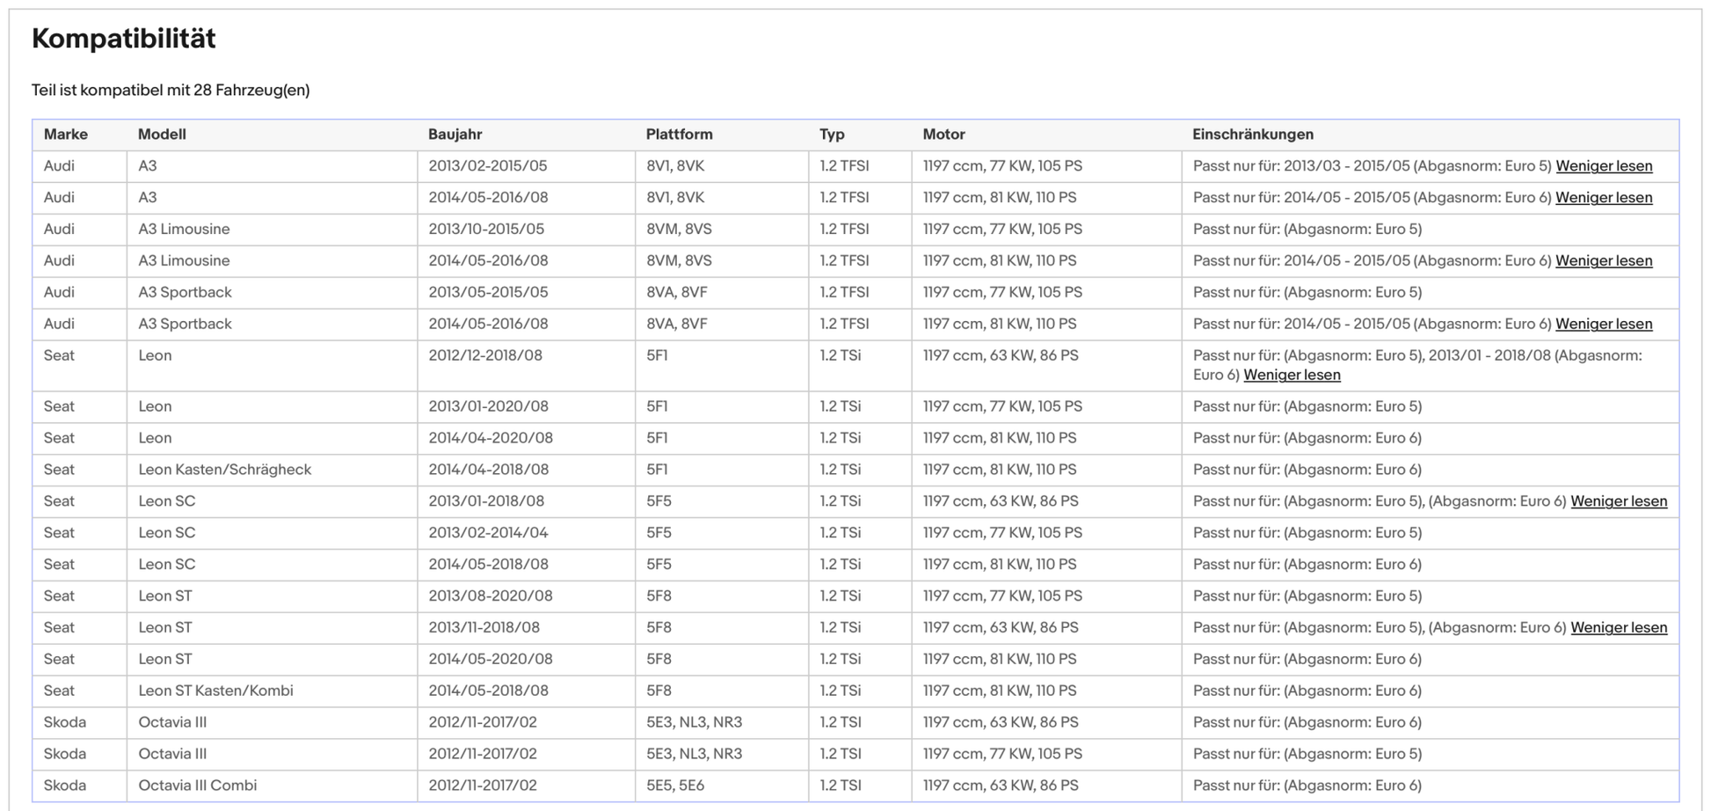Click 'Weniger lesen' for Leon ST 2013/11-2018/08

1618,628
